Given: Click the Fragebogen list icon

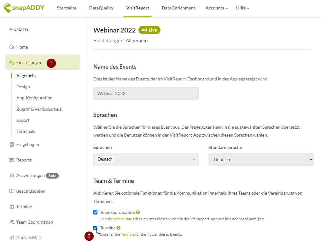Looking at the screenshot, I should click(12, 144).
